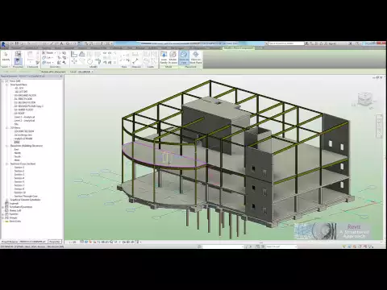387x290 pixels.
Task: Open the 00-GROUND FLOOR plan
Action: 25,95
